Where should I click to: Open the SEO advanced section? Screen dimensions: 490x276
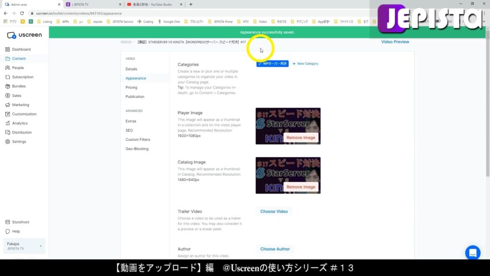[x=129, y=130]
